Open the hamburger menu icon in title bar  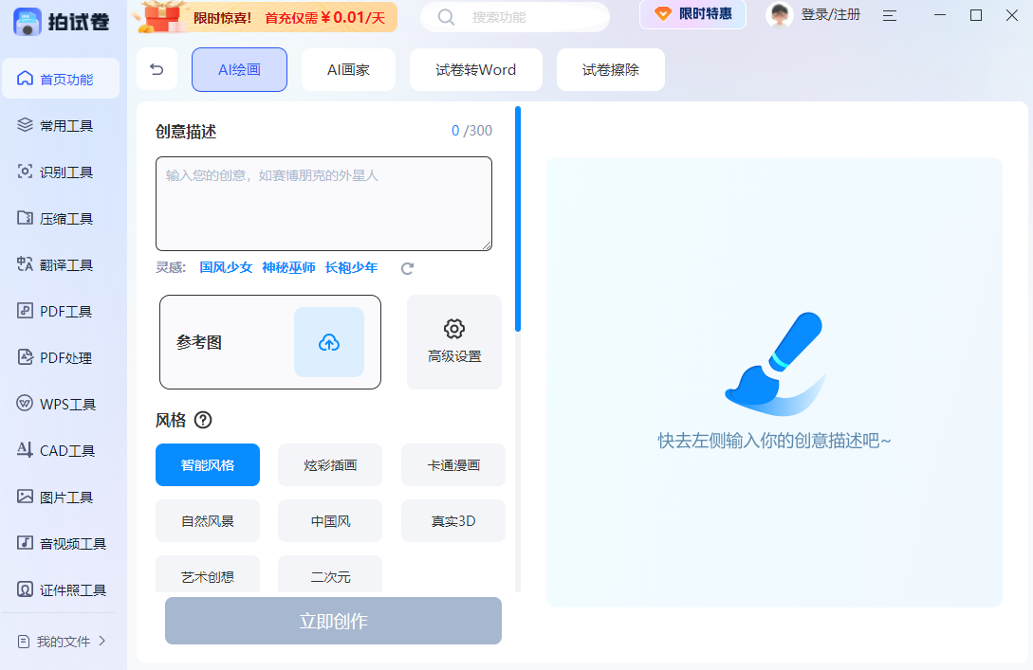[890, 15]
